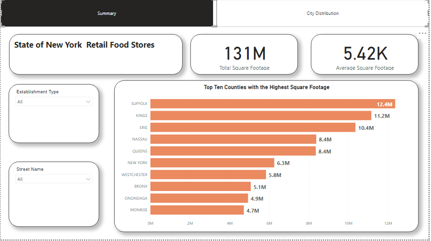This screenshot has height=241, width=431.
Task: Select the New York county bar
Action: 212,163
